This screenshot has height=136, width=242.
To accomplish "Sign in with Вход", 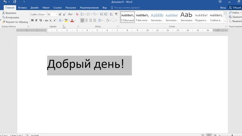I will pyautogui.click(x=223, y=8).
